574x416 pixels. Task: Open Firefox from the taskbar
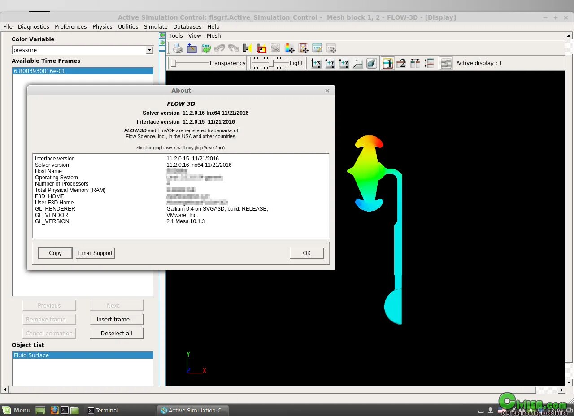pos(54,410)
